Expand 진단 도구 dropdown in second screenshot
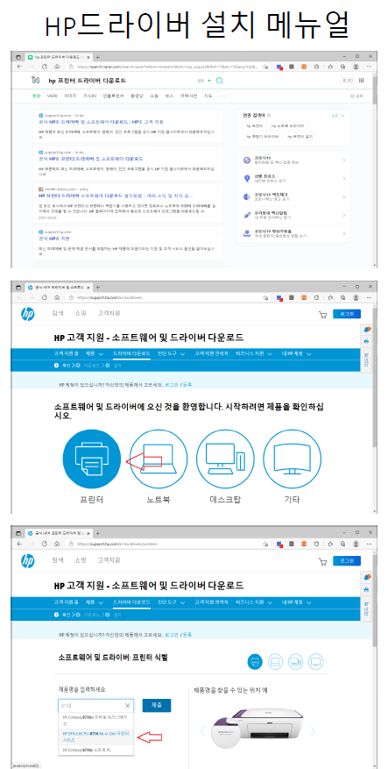Screen dimensions: 388x769 tap(171, 353)
